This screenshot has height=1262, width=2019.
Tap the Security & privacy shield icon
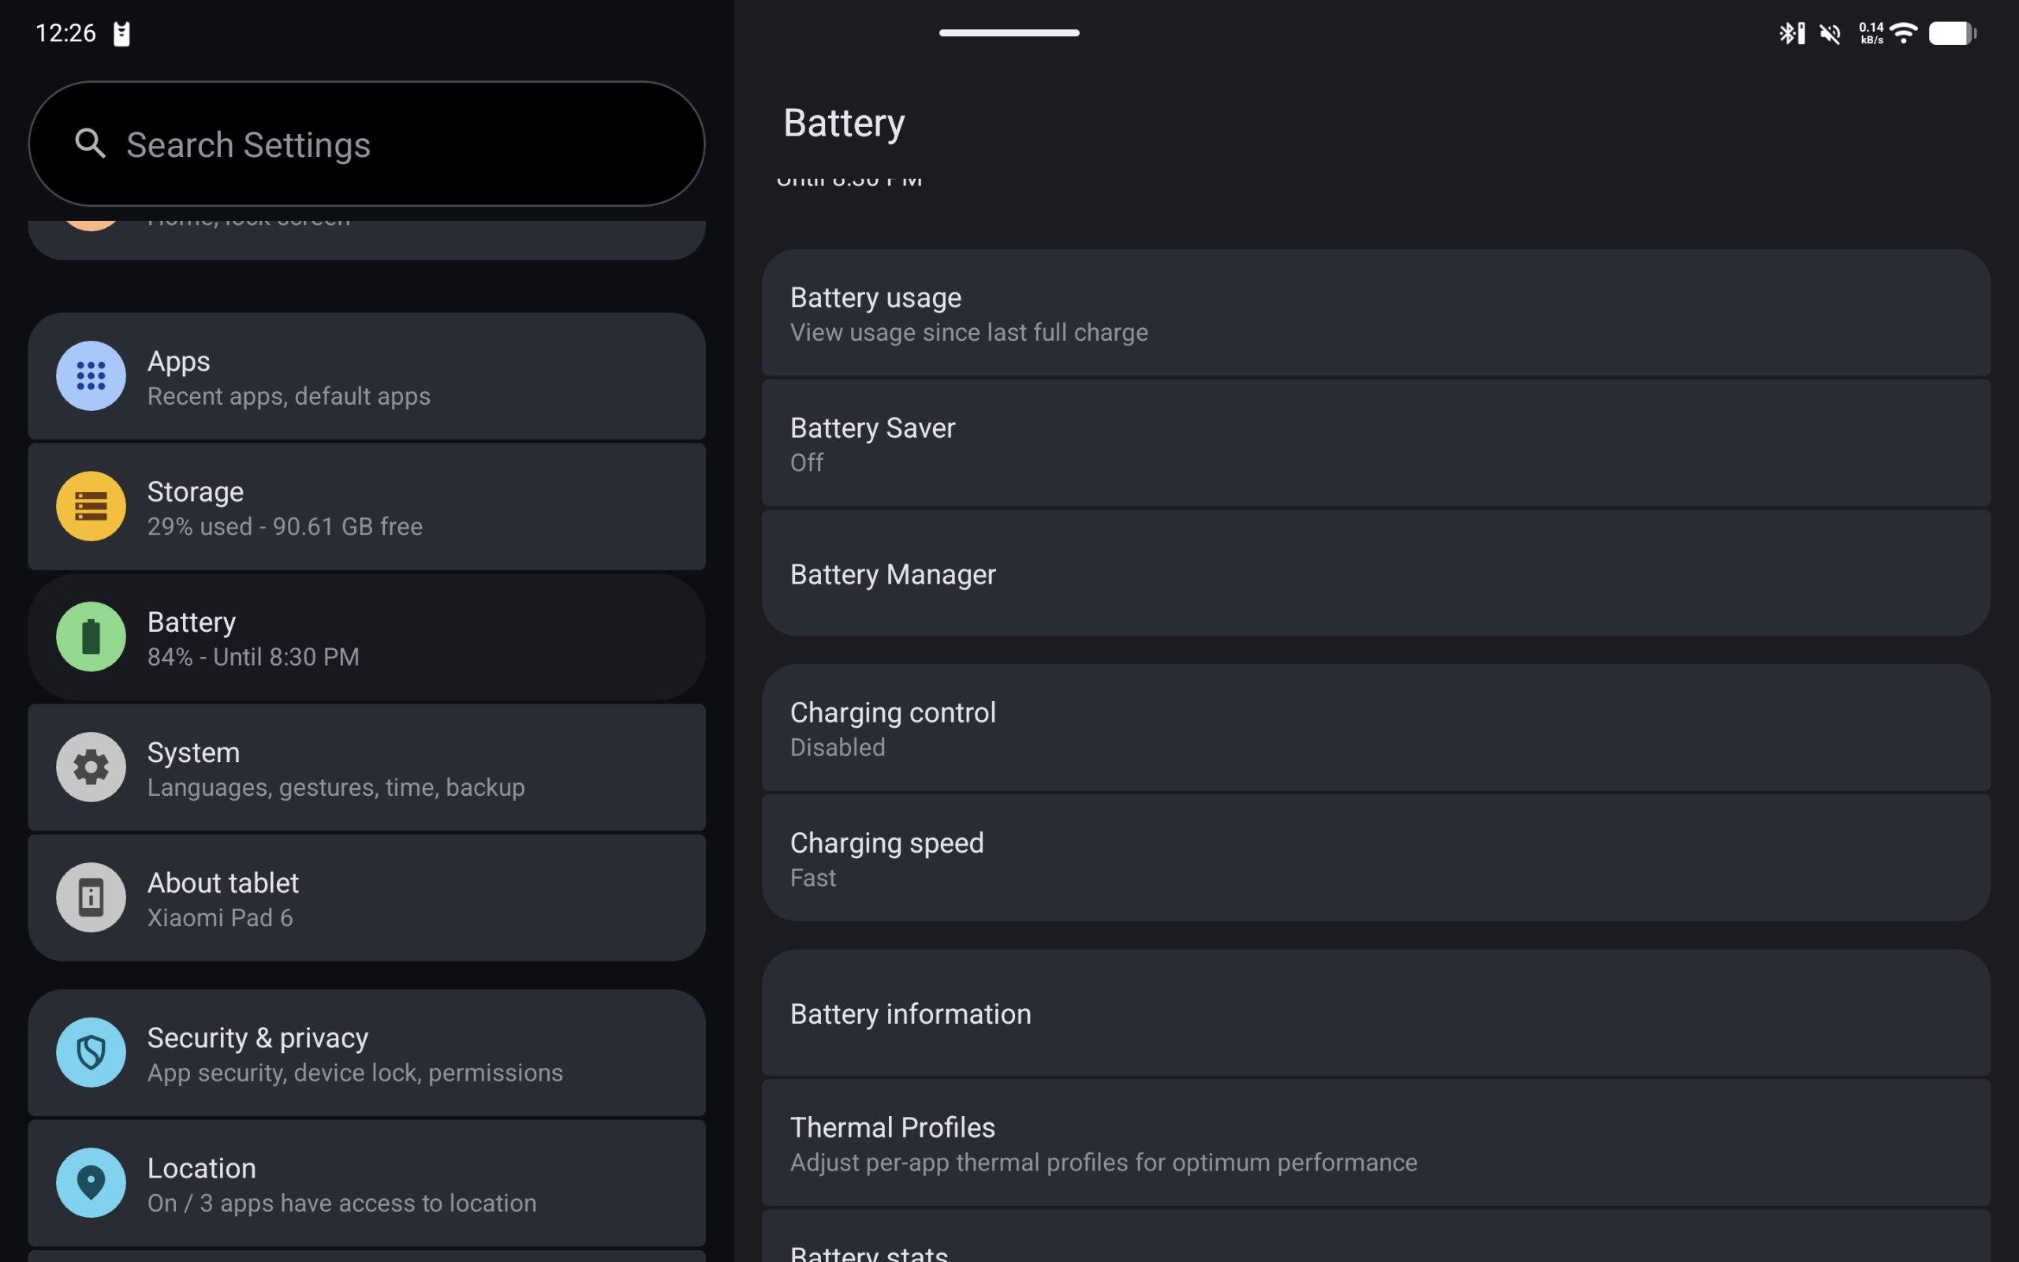(x=91, y=1052)
